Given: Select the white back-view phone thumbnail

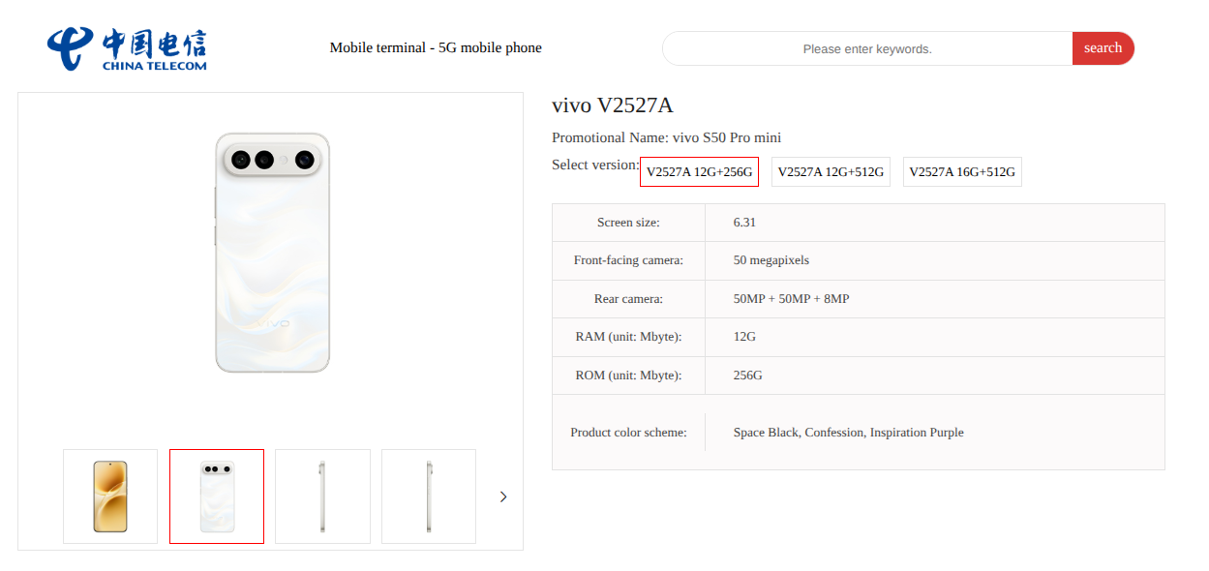Looking at the screenshot, I should 217,496.
